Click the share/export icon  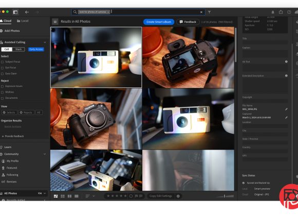point(281,12)
